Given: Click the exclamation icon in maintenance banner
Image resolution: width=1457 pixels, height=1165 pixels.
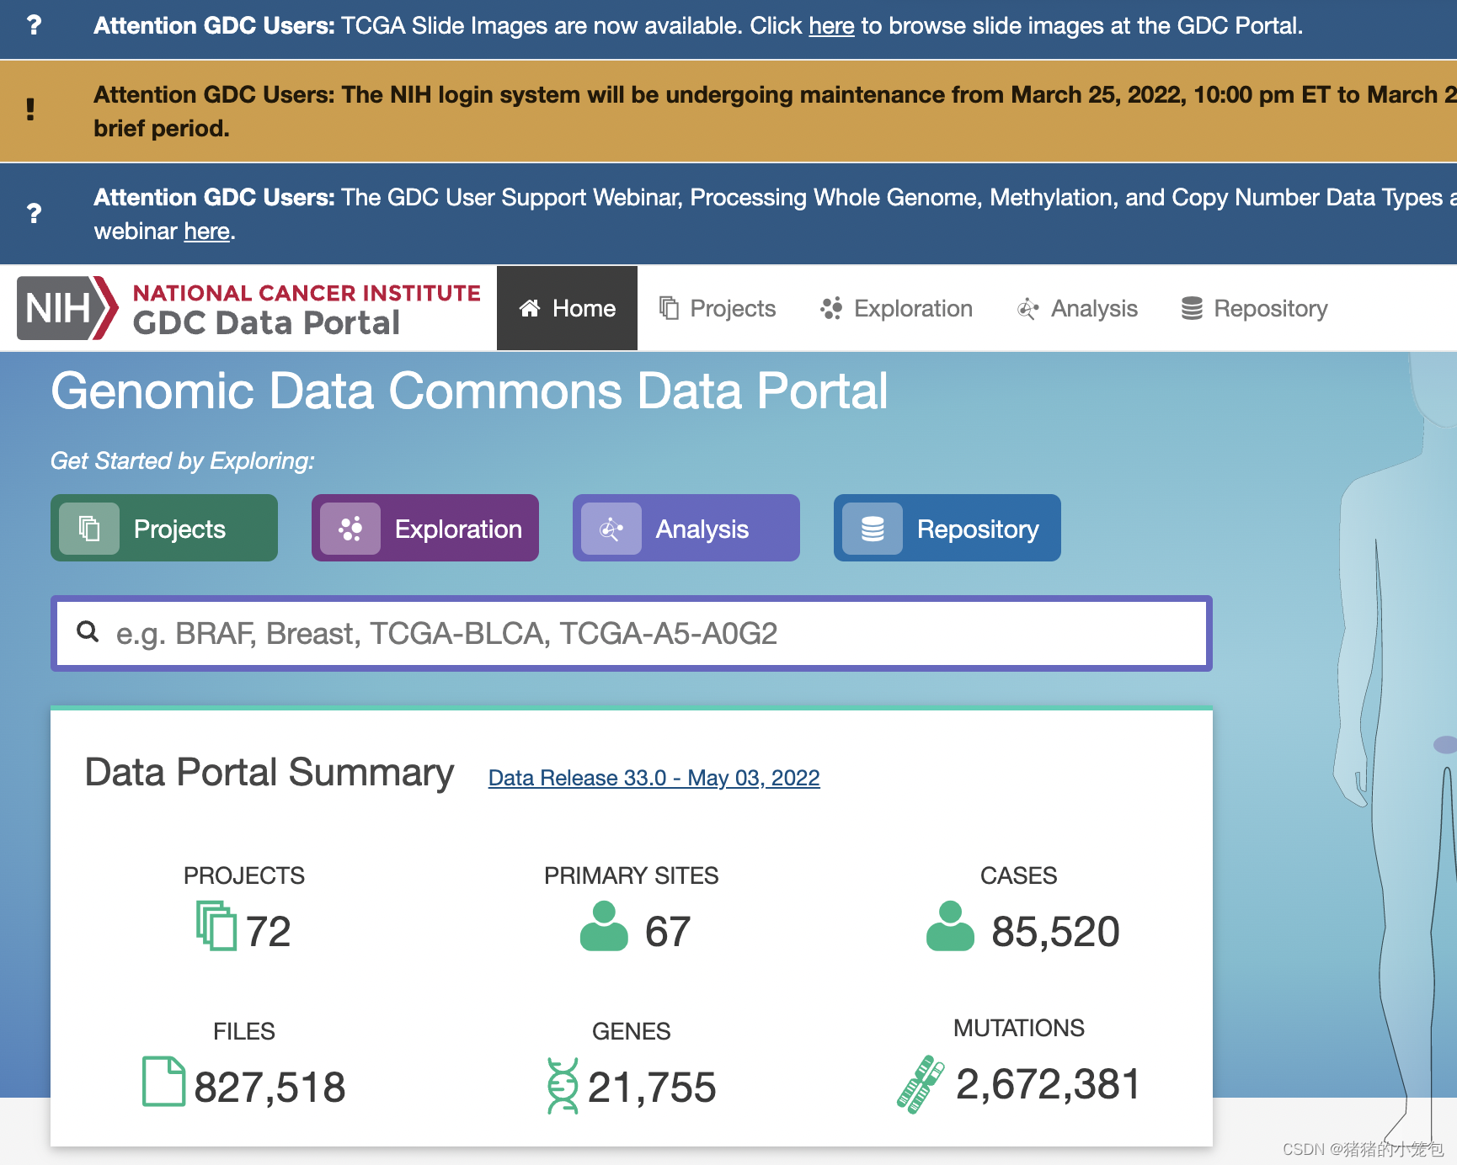Looking at the screenshot, I should pyautogui.click(x=30, y=109).
